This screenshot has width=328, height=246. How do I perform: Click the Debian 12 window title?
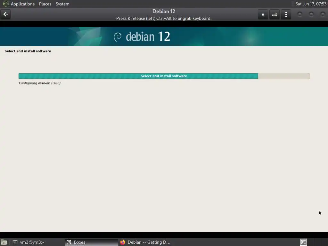pos(164,11)
